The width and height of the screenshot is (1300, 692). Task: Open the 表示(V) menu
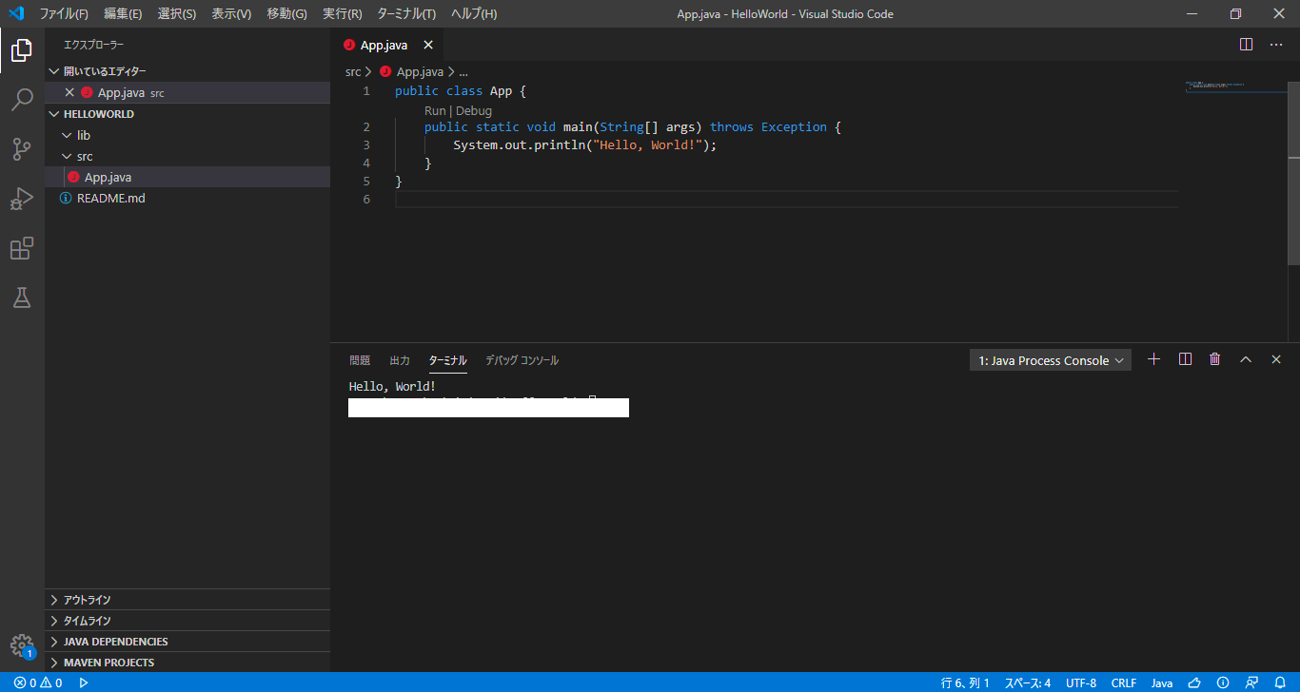[x=231, y=13]
